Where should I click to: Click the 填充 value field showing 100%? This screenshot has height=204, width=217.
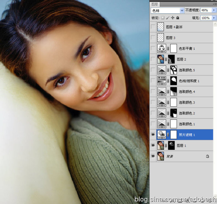coord(206,18)
